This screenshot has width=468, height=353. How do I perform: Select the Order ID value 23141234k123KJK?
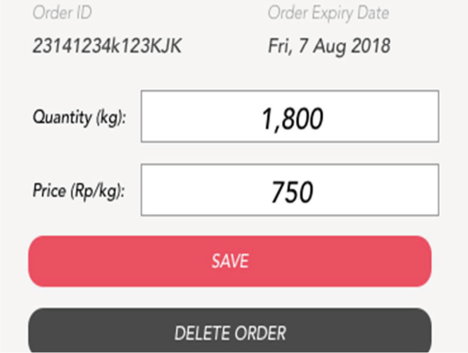tap(107, 46)
